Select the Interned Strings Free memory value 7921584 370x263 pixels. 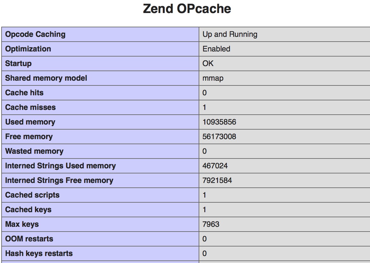pos(217,180)
